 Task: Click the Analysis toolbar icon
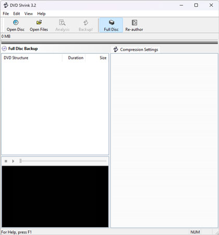click(62, 22)
